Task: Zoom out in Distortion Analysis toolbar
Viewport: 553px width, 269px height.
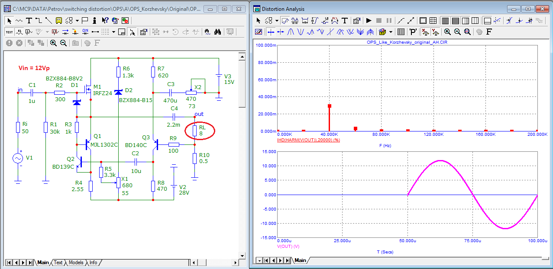Action: [457, 32]
